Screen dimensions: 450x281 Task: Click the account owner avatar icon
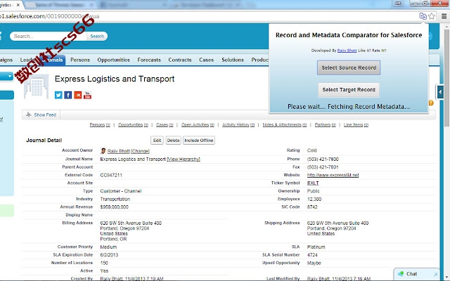point(103,151)
